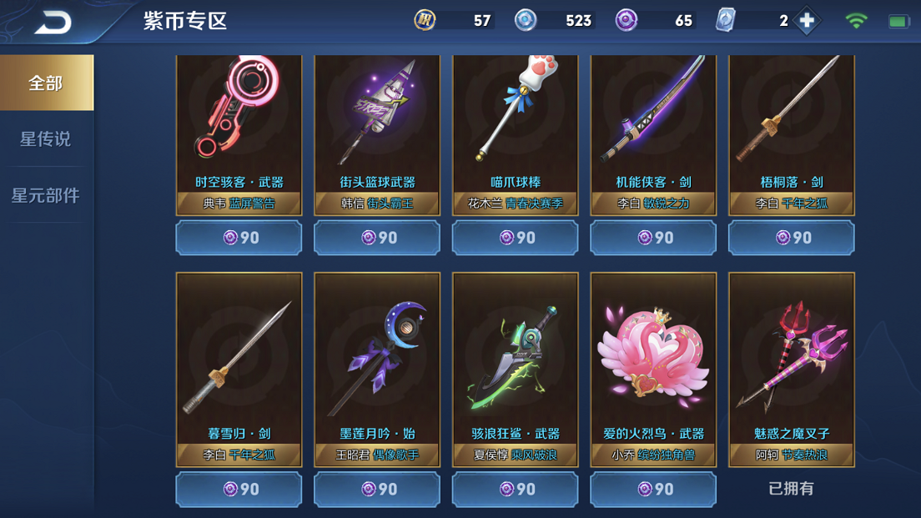Click the plus icon to add tickets
921x518 pixels.
807,21
